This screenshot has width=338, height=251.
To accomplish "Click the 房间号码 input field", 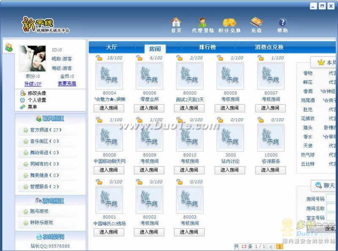I will pyautogui.click(x=331, y=199).
